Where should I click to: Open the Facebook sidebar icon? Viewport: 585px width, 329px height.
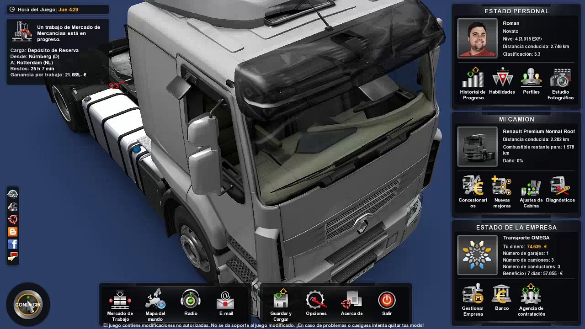(13, 244)
